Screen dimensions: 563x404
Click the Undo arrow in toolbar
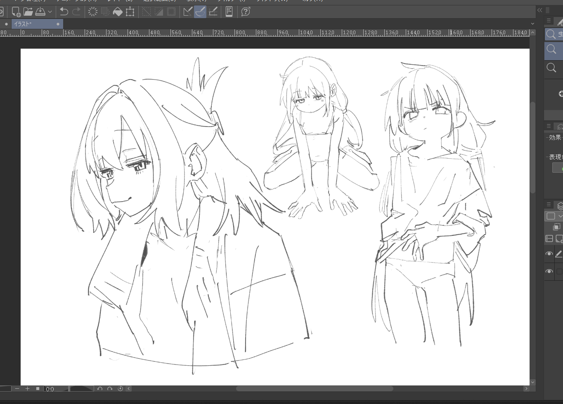coord(64,12)
